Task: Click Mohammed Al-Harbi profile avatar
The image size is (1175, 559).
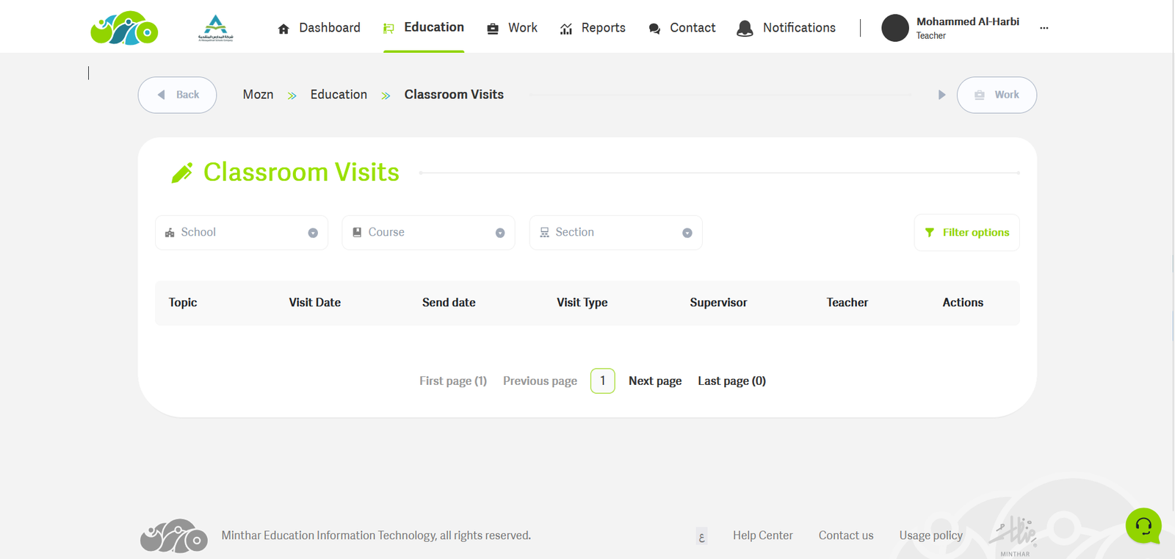Action: pyautogui.click(x=895, y=28)
